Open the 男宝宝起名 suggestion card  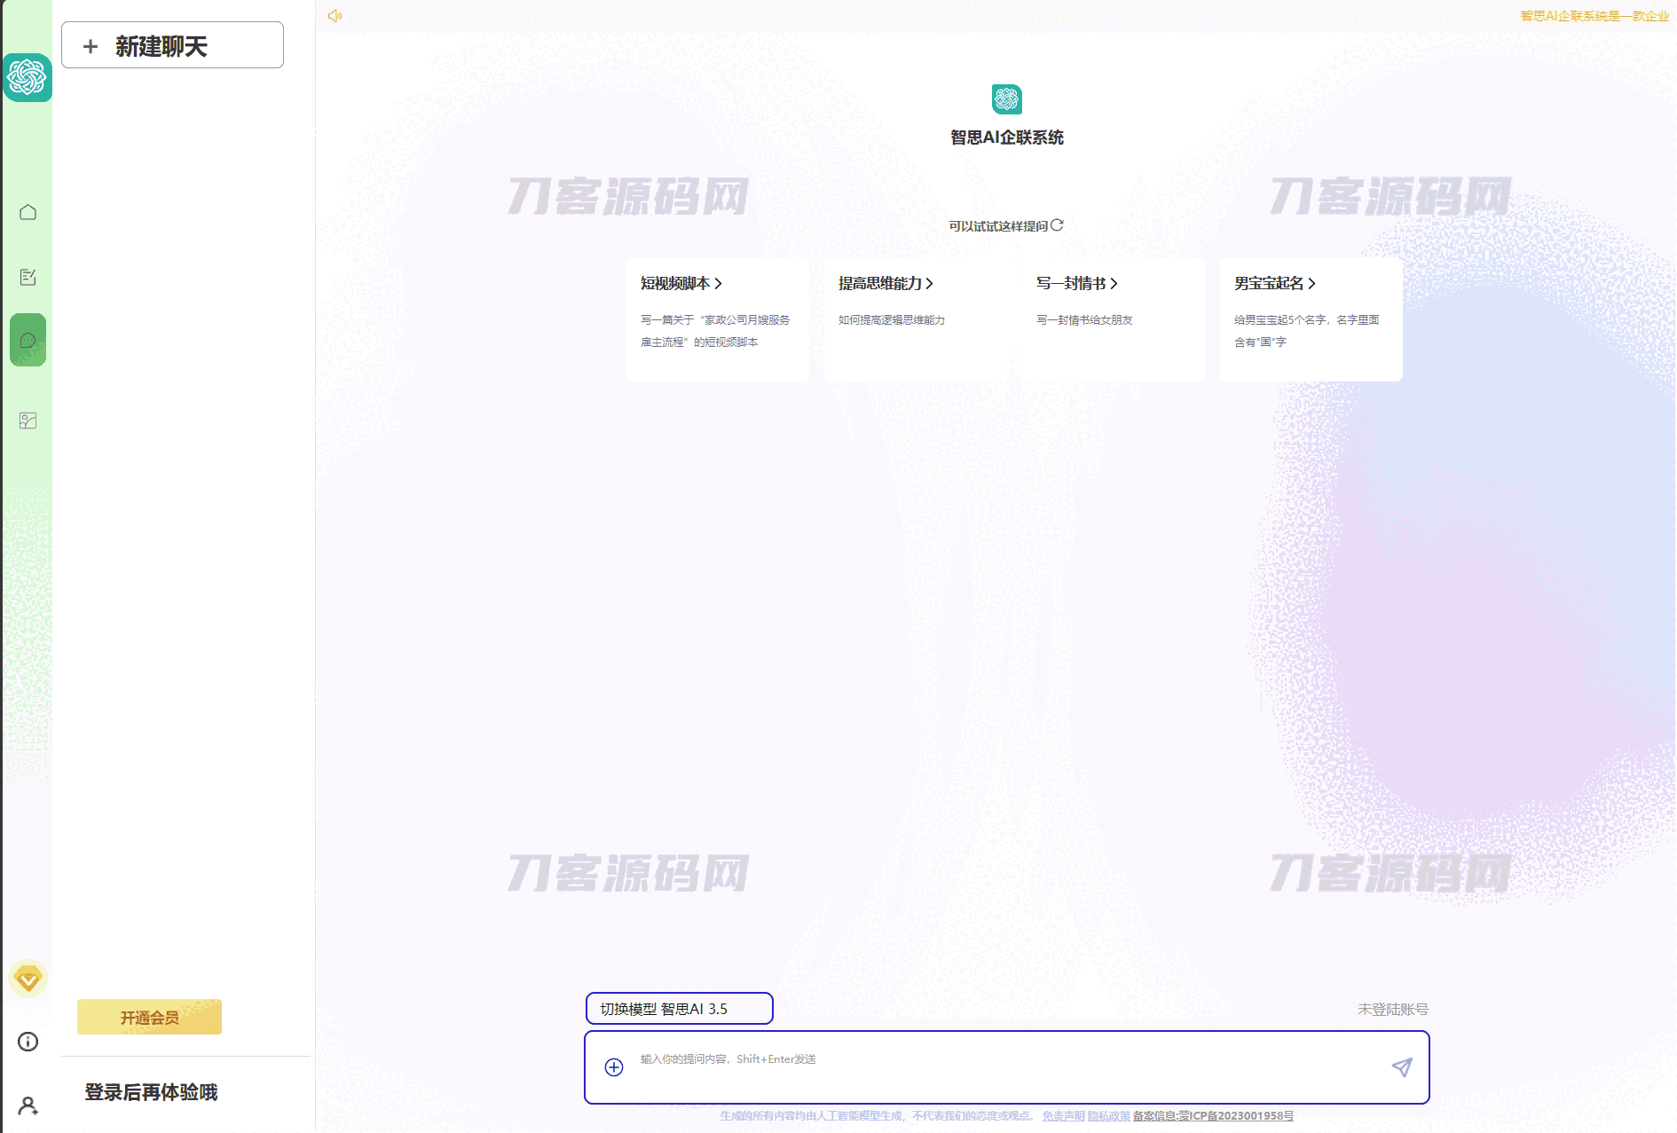(x=1311, y=319)
